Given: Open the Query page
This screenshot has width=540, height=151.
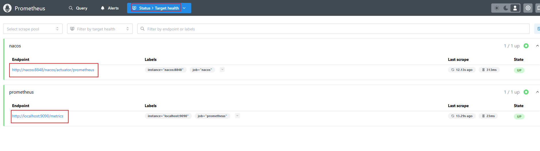Looking at the screenshot, I should pyautogui.click(x=78, y=8).
